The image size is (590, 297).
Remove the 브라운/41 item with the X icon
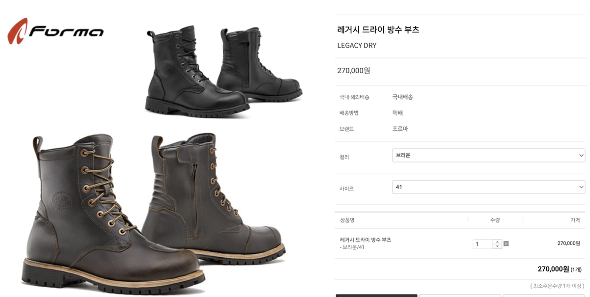(x=506, y=243)
